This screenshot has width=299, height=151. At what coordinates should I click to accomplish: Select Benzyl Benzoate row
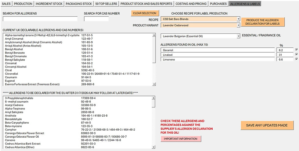(77, 53)
